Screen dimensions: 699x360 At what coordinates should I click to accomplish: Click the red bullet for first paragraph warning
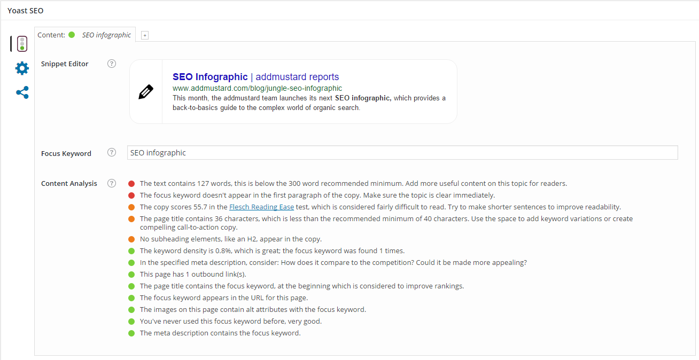131,195
